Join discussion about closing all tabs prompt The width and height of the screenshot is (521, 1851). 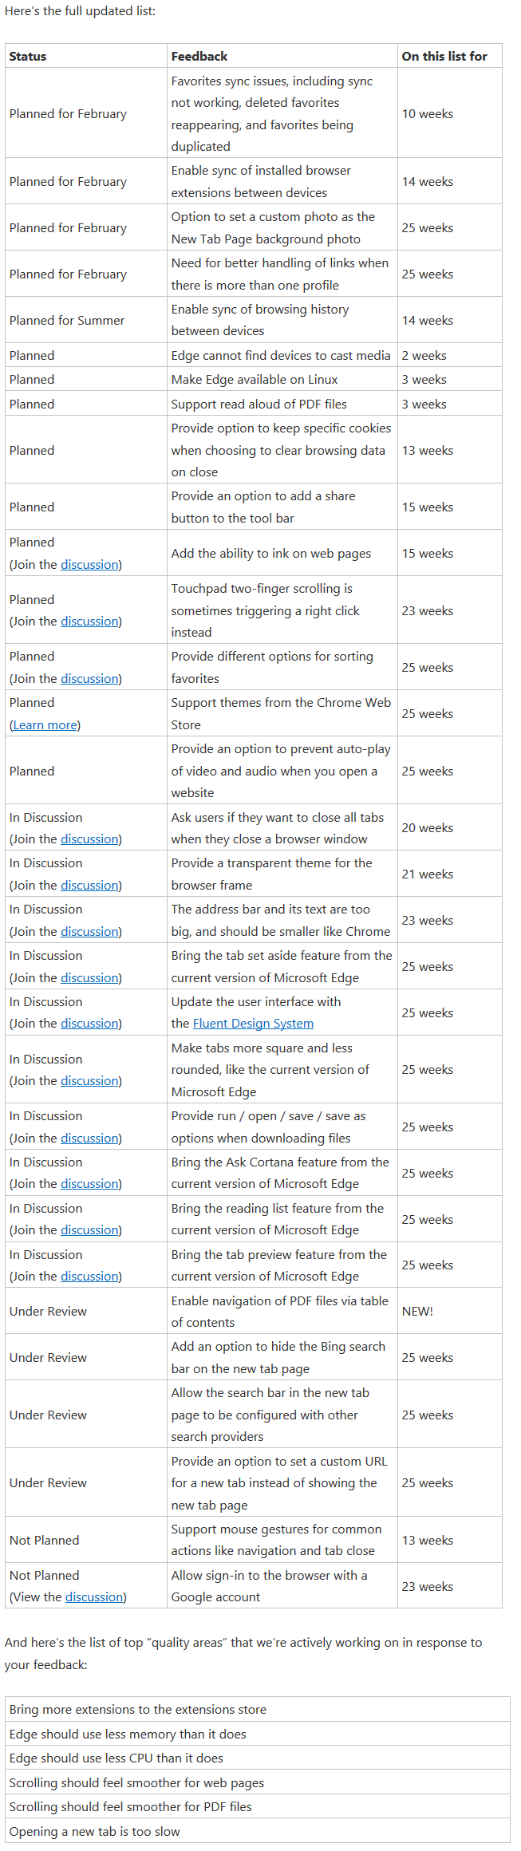[89, 839]
